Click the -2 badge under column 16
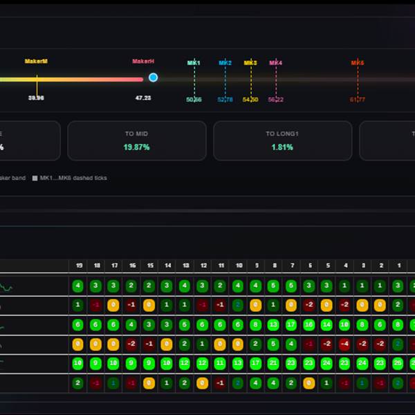Image resolution: width=415 pixels, height=415 pixels. (x=131, y=344)
